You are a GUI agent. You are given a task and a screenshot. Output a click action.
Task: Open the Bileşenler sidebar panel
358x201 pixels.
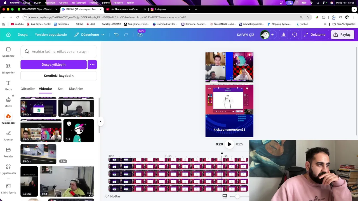[x=8, y=69]
